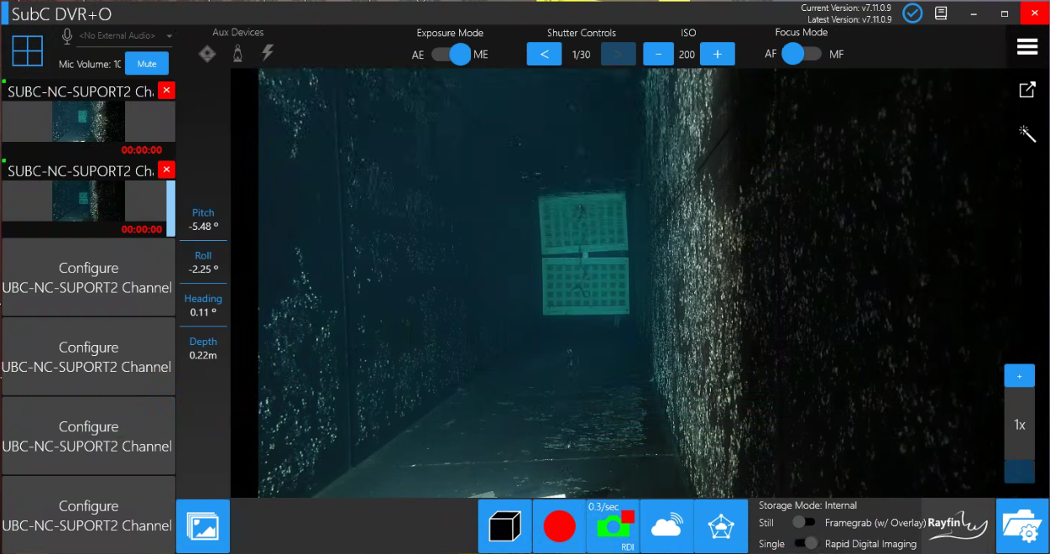Open the multi-view grid layout icon
Image resolution: width=1050 pixels, height=554 pixels.
pyautogui.click(x=28, y=50)
